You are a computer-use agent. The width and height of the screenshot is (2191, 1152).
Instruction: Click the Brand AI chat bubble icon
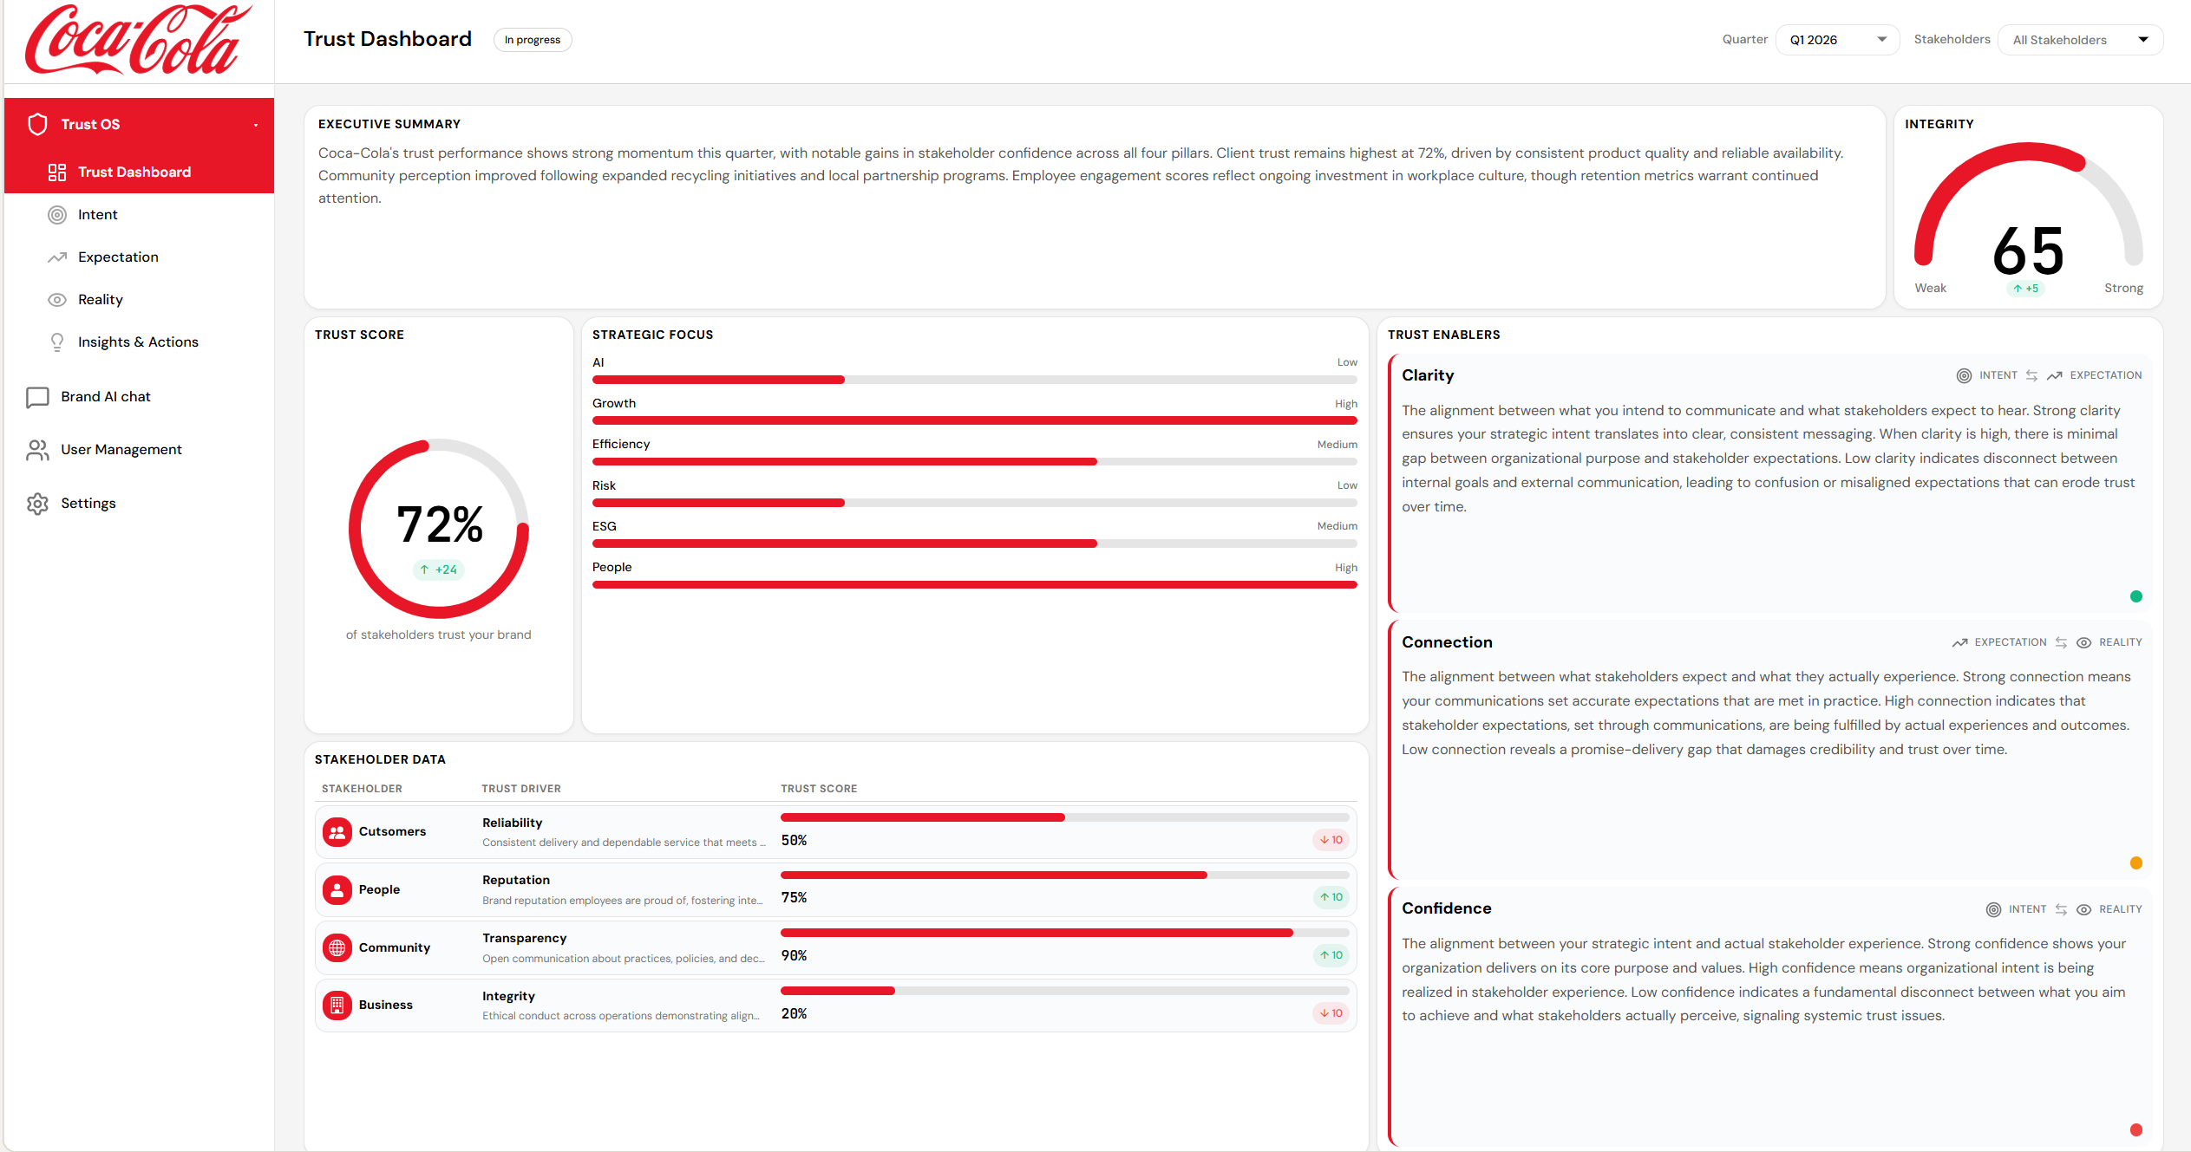click(37, 397)
